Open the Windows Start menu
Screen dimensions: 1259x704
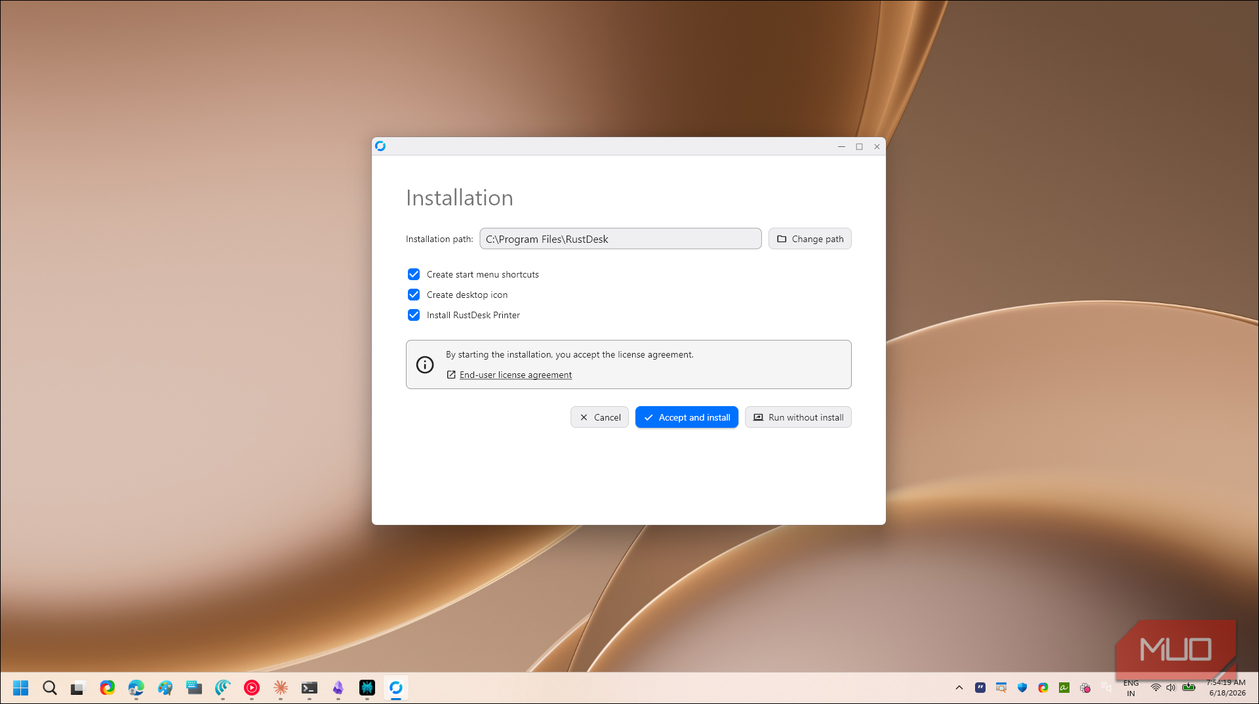click(21, 688)
